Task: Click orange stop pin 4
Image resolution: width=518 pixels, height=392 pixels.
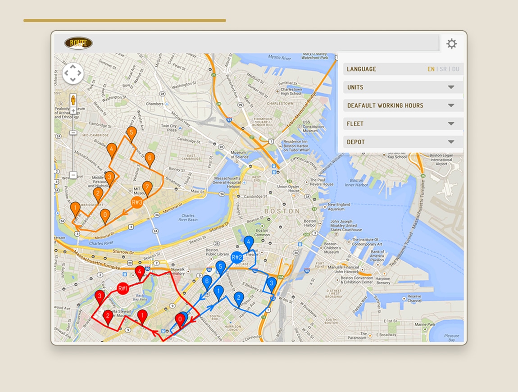Action: pos(112,150)
